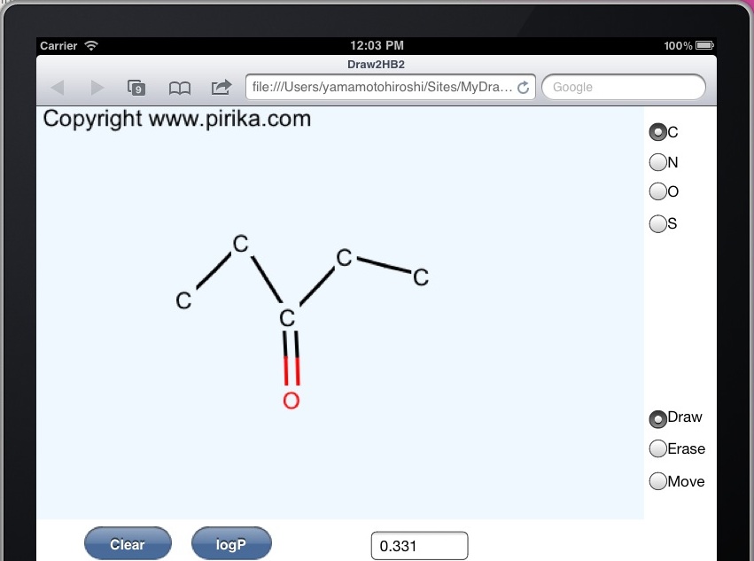Focus the logP result field showing 0.331
Screen dimensions: 754x561
click(419, 546)
